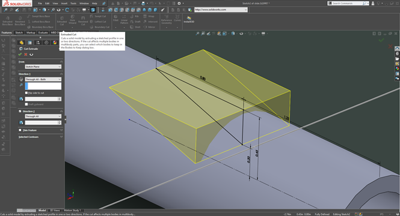Click the Print icon in the title bar
This screenshot has height=216, width=400.
click(143, 4)
